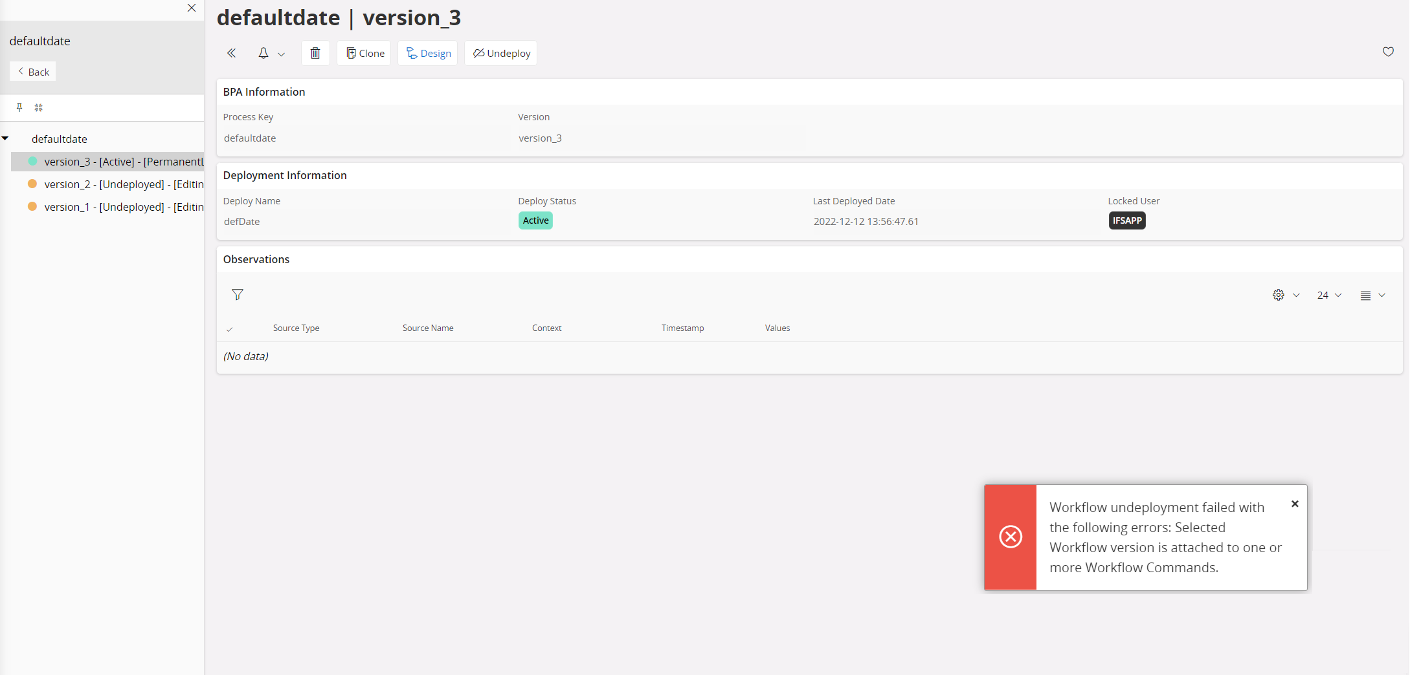Click the Undeploy button
Viewport: 1410px width, 675px height.
pyautogui.click(x=501, y=53)
